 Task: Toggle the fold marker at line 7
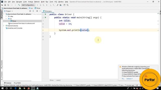[x=49, y=33]
